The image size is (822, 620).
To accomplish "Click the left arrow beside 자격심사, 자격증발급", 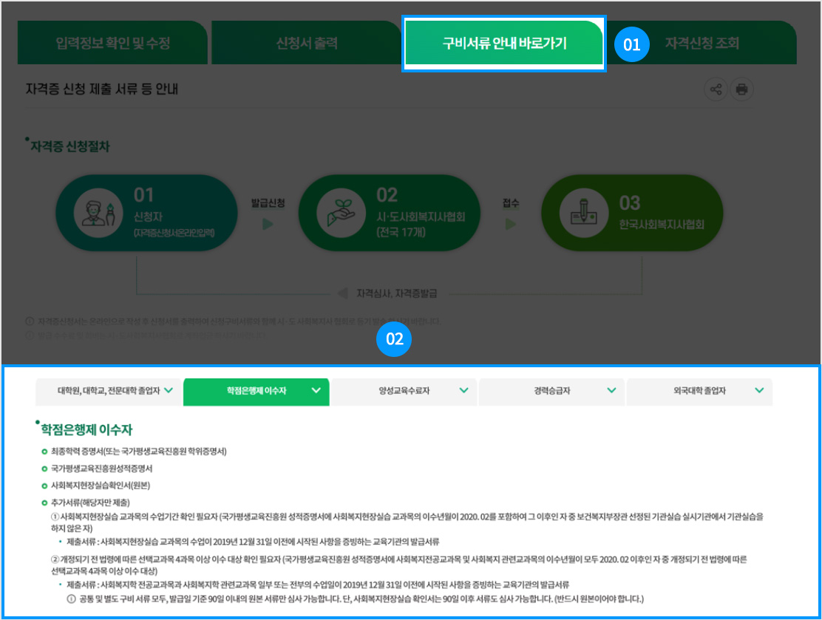I will point(342,293).
